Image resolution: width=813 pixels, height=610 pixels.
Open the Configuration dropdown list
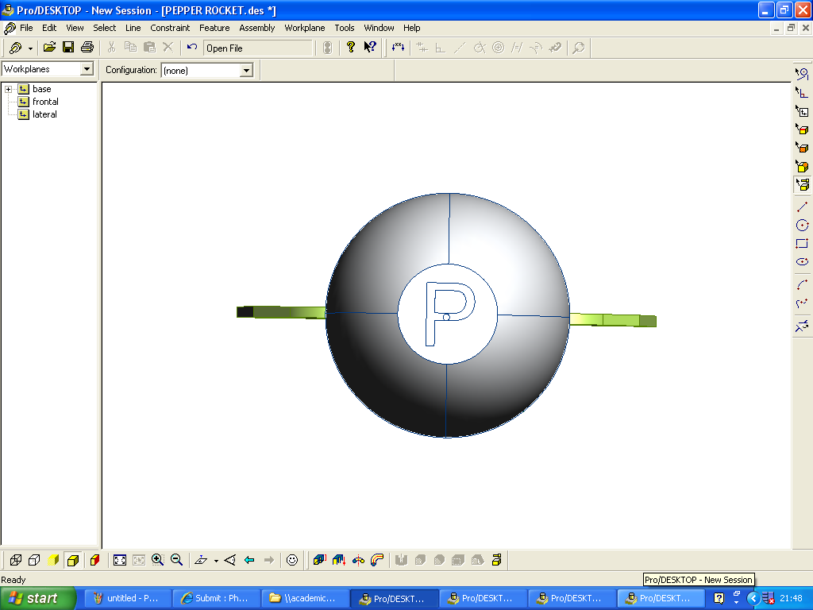tap(246, 71)
